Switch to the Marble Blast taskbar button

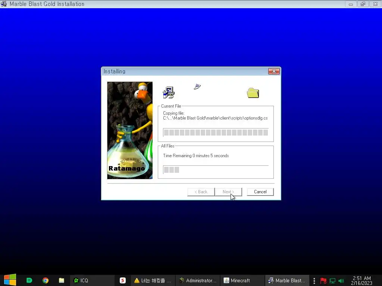pos(287,280)
